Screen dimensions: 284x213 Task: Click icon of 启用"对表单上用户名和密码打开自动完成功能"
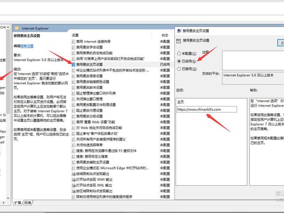pyautogui.click(x=73, y=59)
